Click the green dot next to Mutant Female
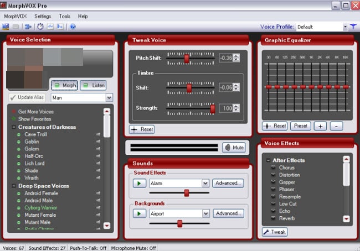This screenshot has height=251, width=360. point(19,215)
